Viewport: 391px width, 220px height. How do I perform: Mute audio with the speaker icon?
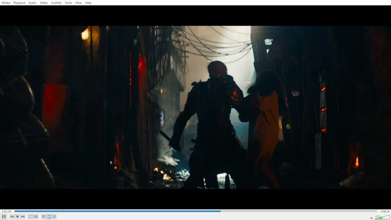pyautogui.click(x=372, y=218)
